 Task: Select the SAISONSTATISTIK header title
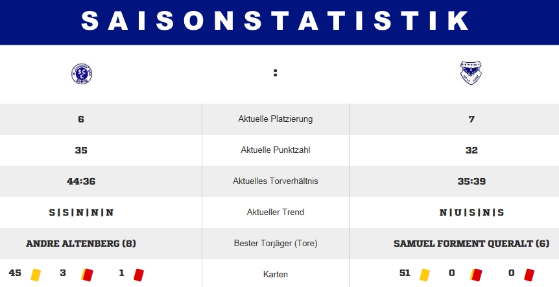point(276,21)
